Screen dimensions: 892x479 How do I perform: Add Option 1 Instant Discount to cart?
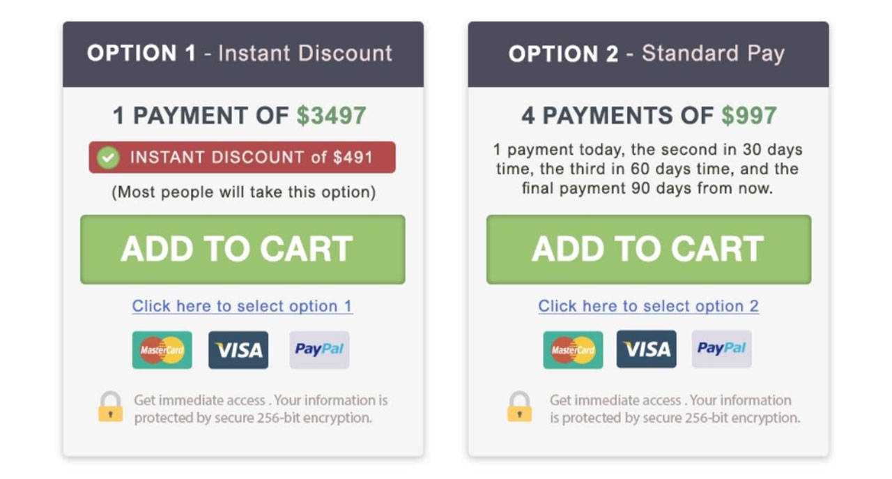coord(243,250)
